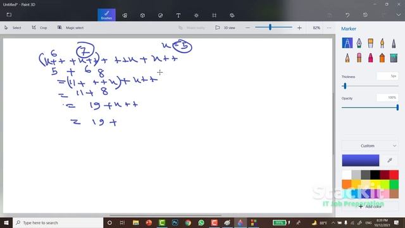The image size is (405, 228).
Task: Select the Watercolor brush
Action: (x=382, y=43)
